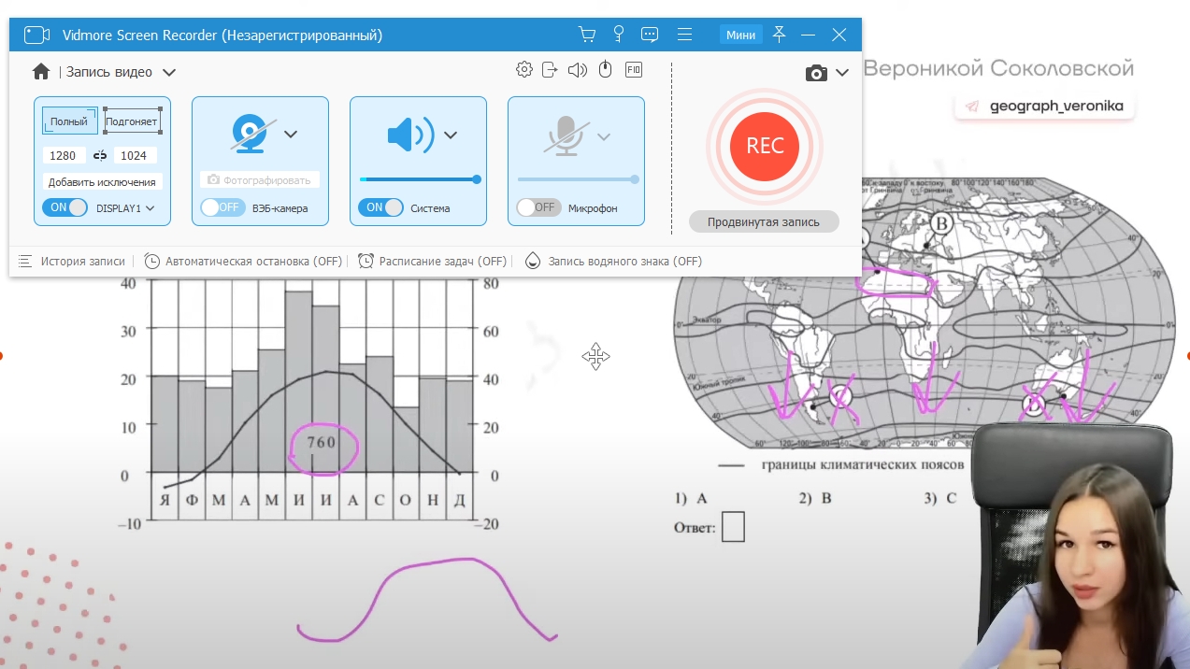Click the system sound speaker icon
1190x669 pixels.
click(x=410, y=135)
